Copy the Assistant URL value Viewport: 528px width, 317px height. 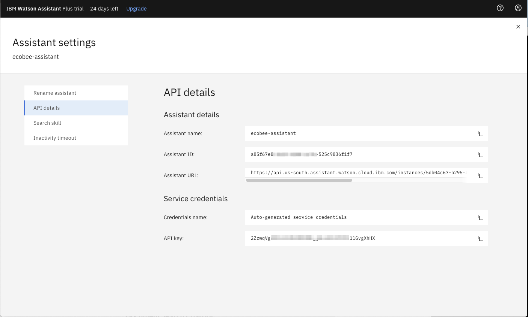tap(480, 175)
